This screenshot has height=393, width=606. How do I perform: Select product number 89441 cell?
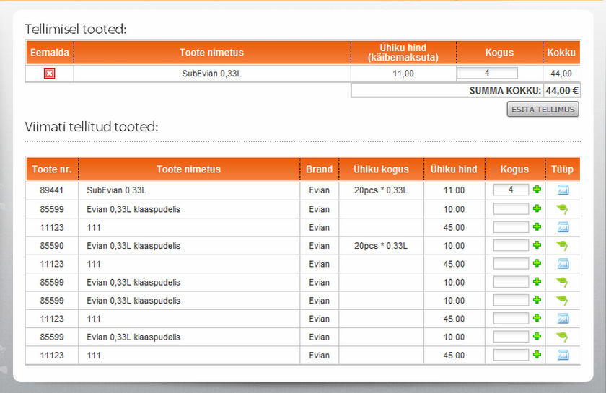pos(52,190)
